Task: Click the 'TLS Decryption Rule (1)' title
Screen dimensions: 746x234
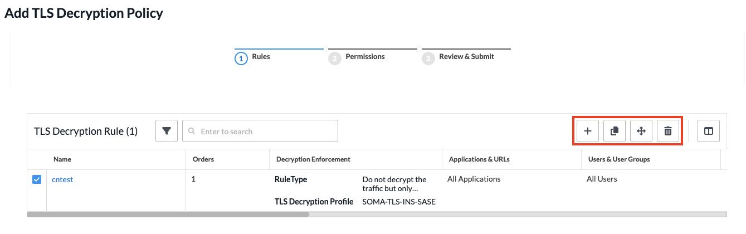Action: [86, 131]
